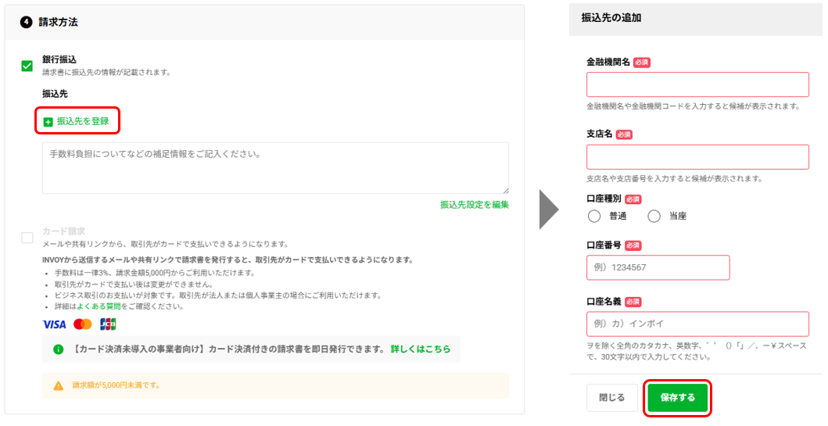828x426 pixels.
Task: Focus the 金融機関名 input field
Action: point(697,84)
